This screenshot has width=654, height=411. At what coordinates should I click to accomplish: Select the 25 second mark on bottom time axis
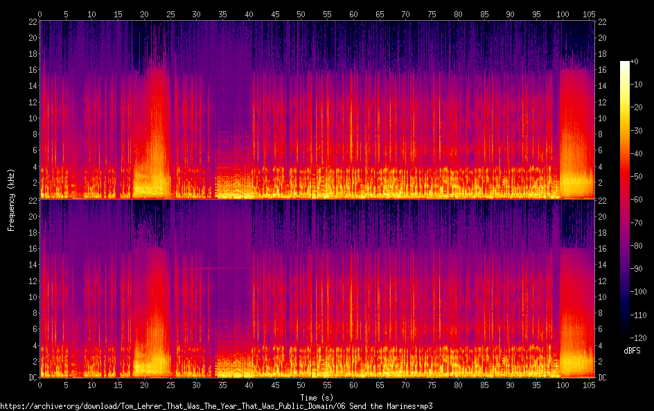(x=170, y=384)
